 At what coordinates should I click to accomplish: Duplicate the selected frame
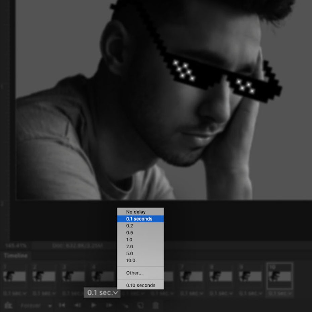tap(141, 306)
